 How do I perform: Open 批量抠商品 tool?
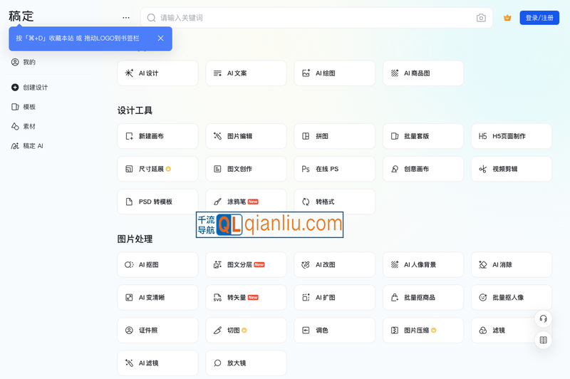coord(423,298)
